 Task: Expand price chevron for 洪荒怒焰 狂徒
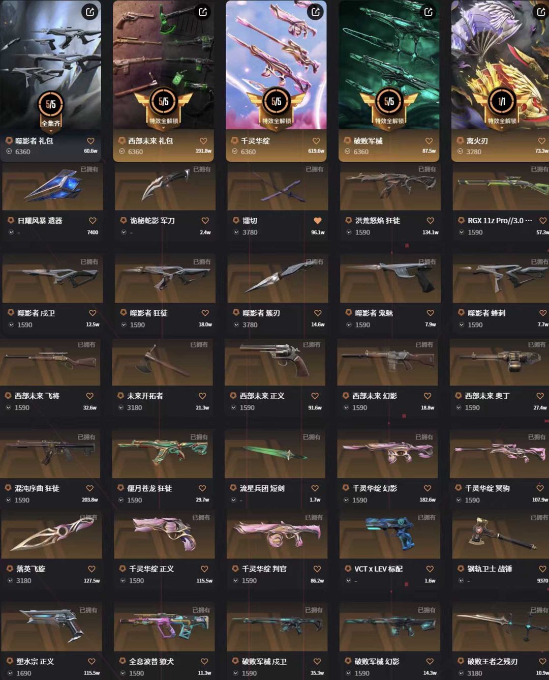[349, 232]
